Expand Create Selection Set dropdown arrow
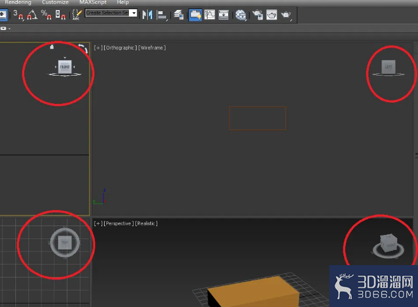 point(134,13)
